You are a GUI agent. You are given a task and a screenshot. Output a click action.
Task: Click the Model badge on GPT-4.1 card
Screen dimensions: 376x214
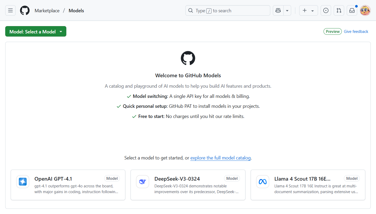[x=112, y=179]
